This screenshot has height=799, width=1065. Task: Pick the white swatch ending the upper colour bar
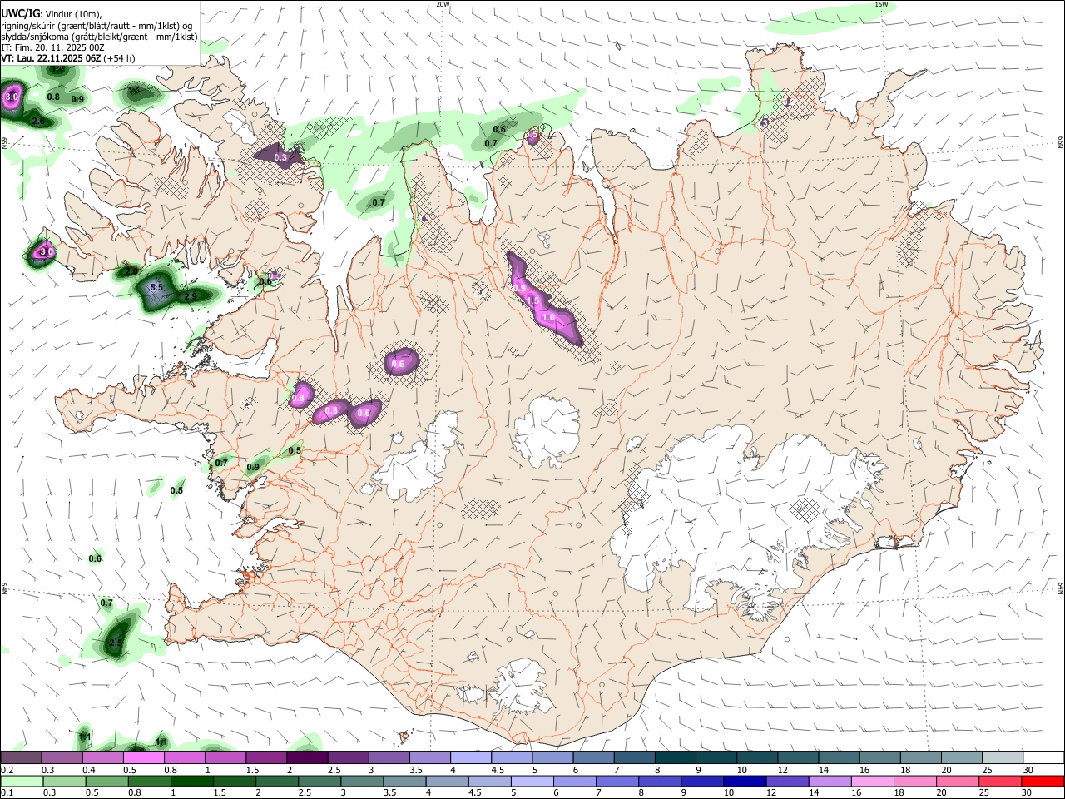(1043, 757)
